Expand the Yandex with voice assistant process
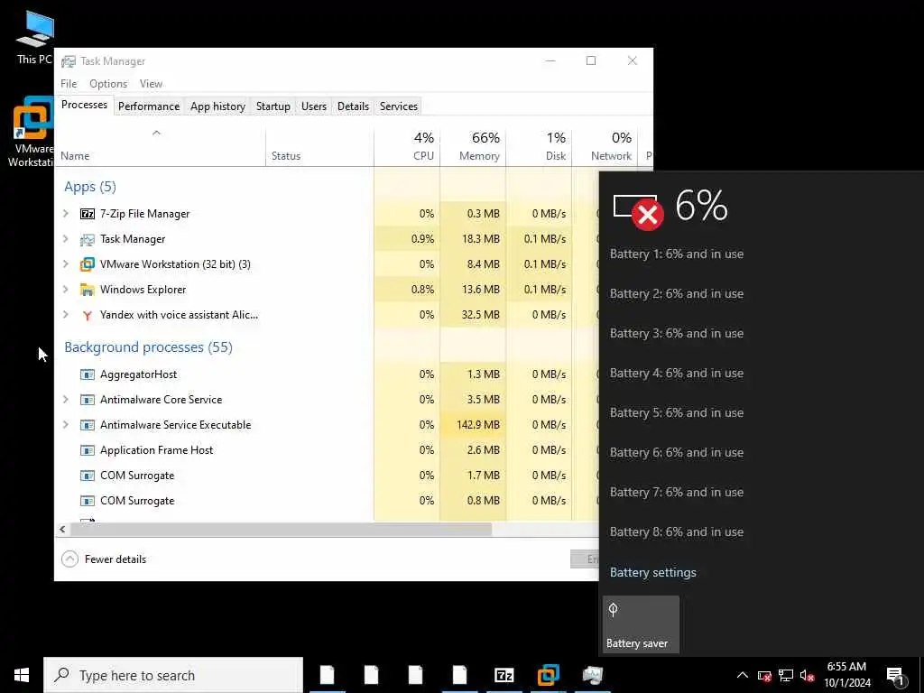The width and height of the screenshot is (924, 693). 66,315
